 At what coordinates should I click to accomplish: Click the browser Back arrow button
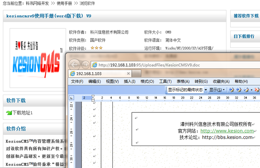point(74,64)
